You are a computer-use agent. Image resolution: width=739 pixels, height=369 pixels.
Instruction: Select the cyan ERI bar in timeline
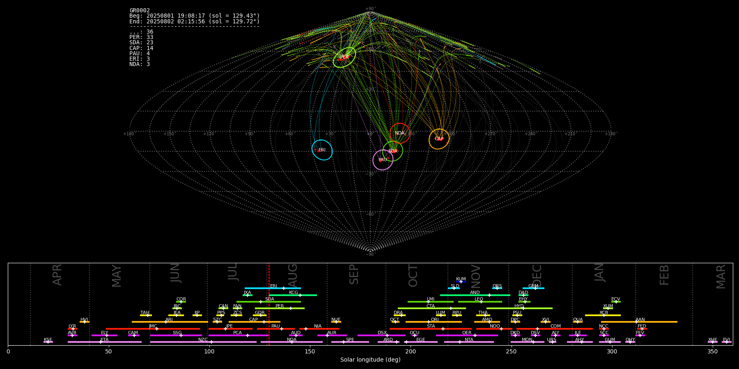coord(273,288)
